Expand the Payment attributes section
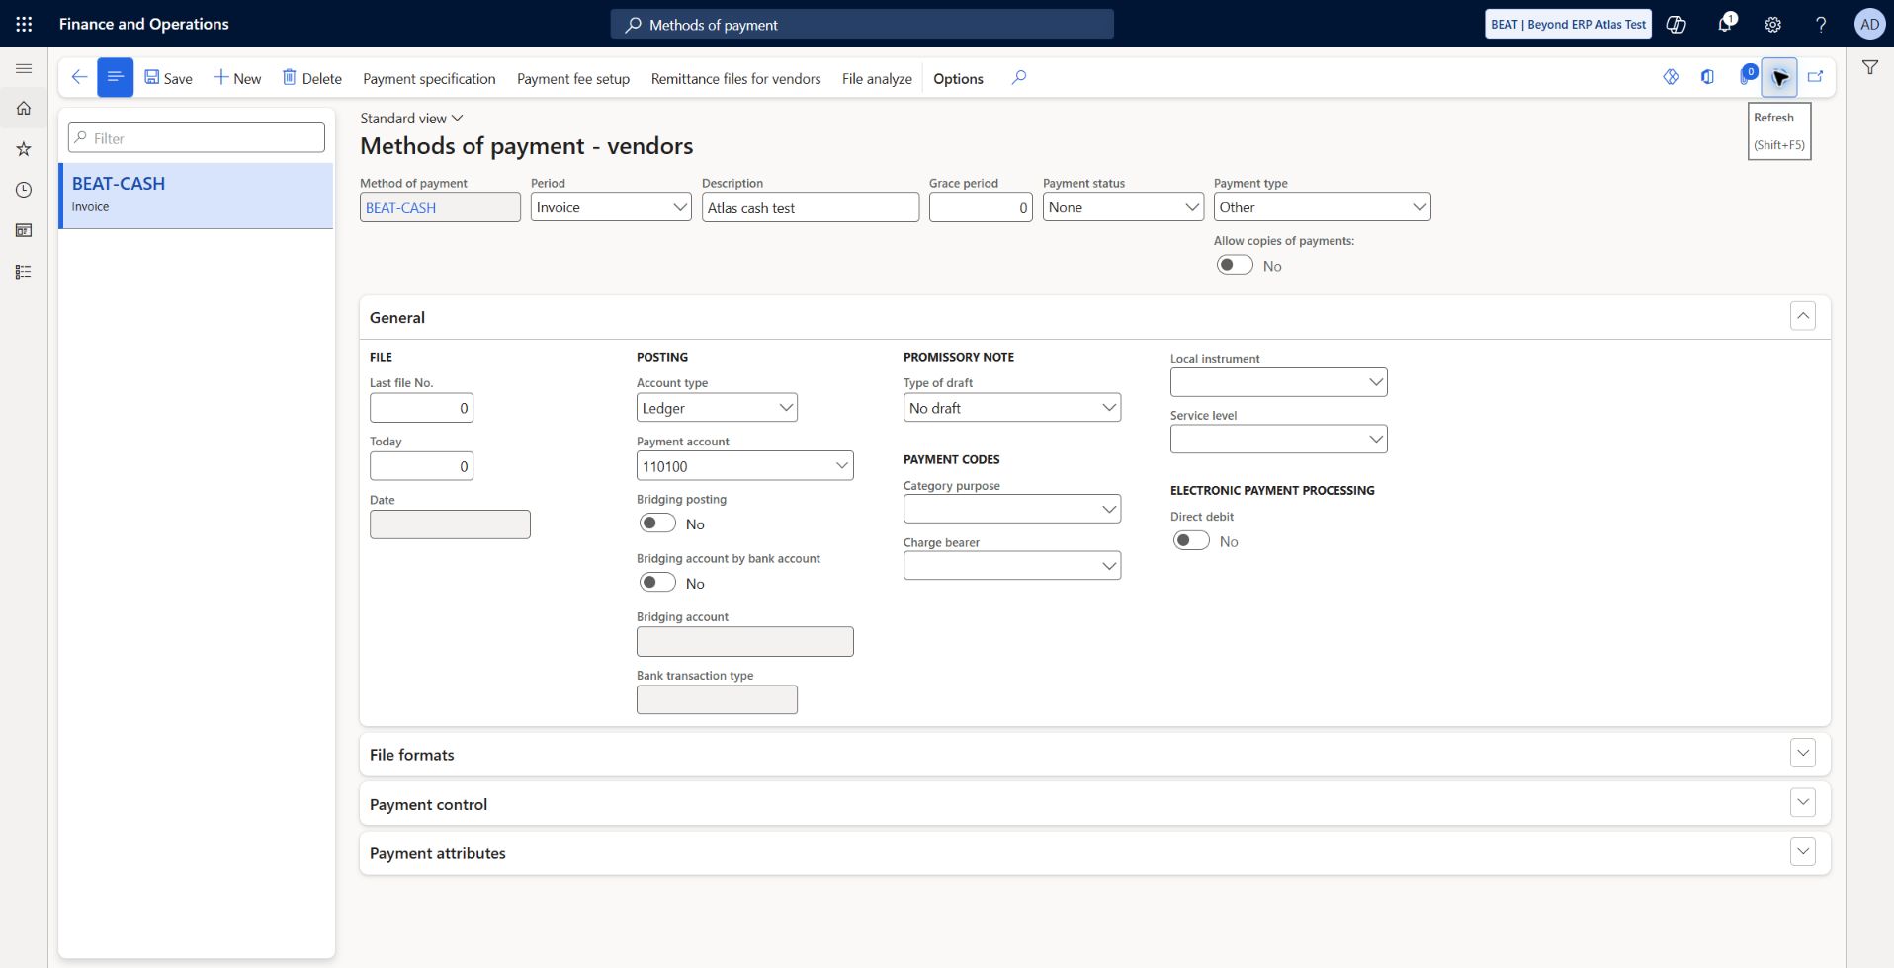This screenshot has height=968, width=1894. click(x=1803, y=851)
